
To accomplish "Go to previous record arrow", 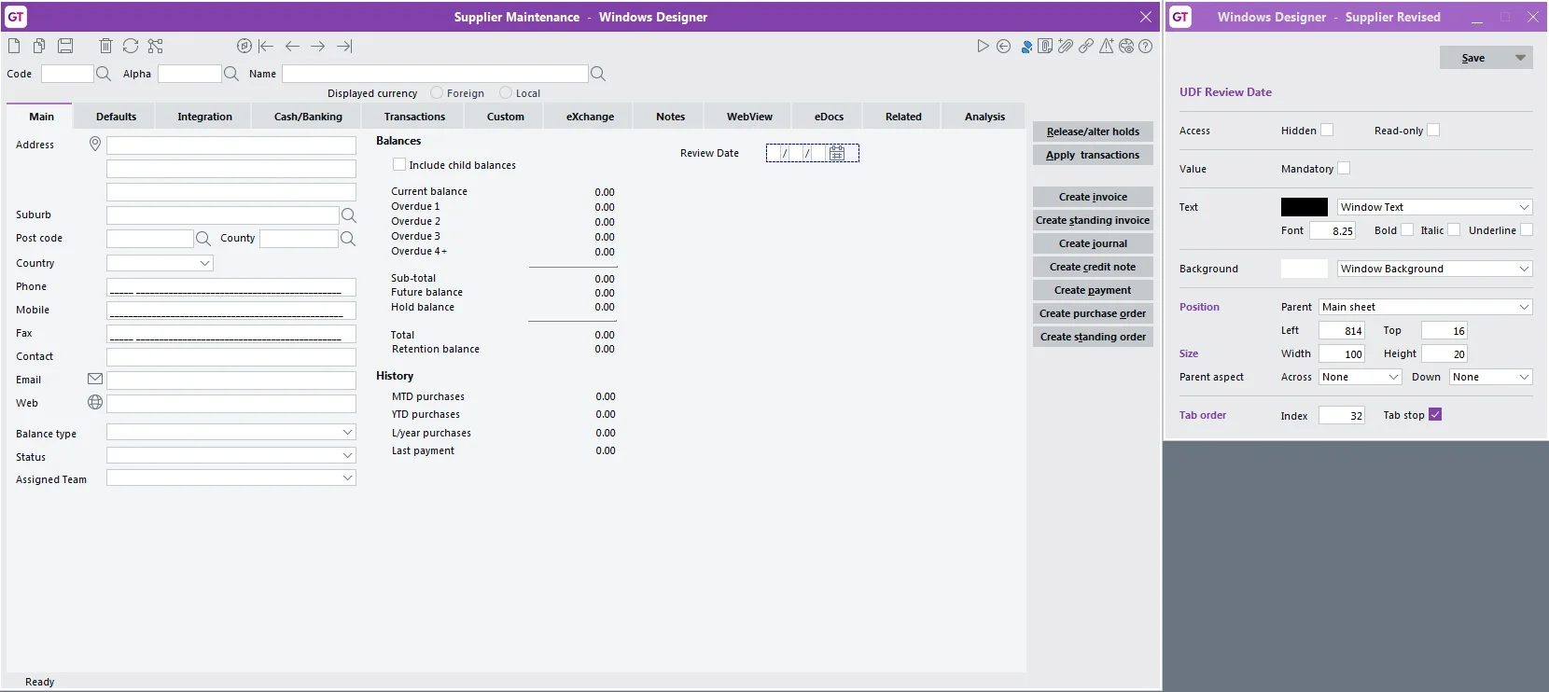I will tap(292, 46).
